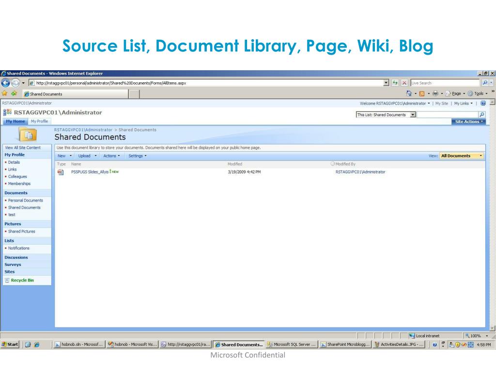Image resolution: width=496 pixels, height=372 pixels.
Task: Click the URL address bar field
Action: coord(205,83)
